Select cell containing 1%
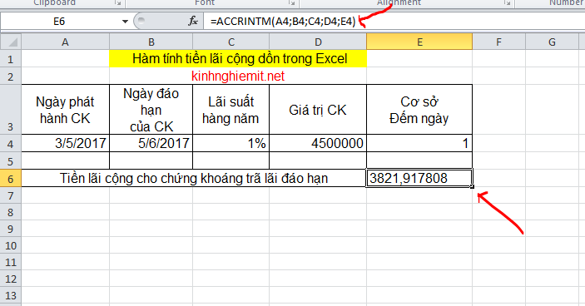This screenshot has height=306, width=585. click(231, 144)
